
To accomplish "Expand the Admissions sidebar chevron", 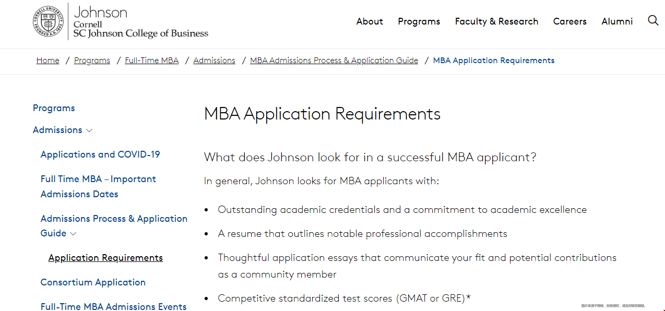I will [x=89, y=130].
